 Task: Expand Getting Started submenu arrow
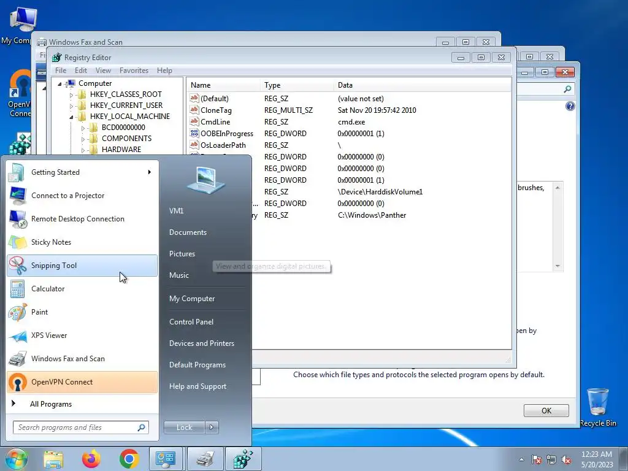(x=150, y=172)
